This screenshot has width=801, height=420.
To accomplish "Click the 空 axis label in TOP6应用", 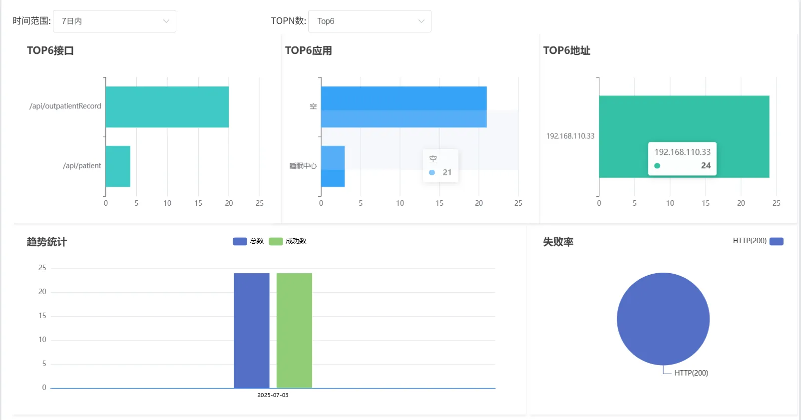I will (313, 106).
